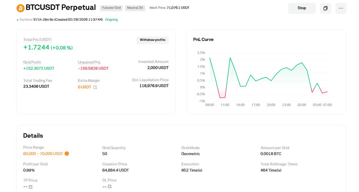Click the 64,884.4 USDT creation price
This screenshot has width=359, height=192.
(115, 170)
